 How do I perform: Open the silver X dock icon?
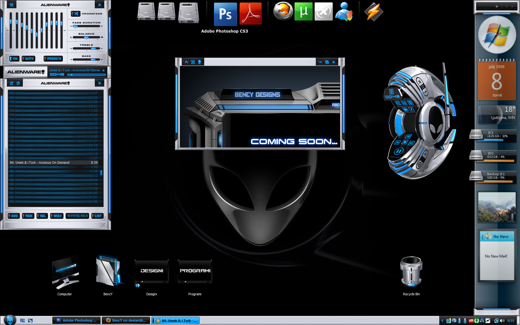pyautogui.click(x=323, y=11)
